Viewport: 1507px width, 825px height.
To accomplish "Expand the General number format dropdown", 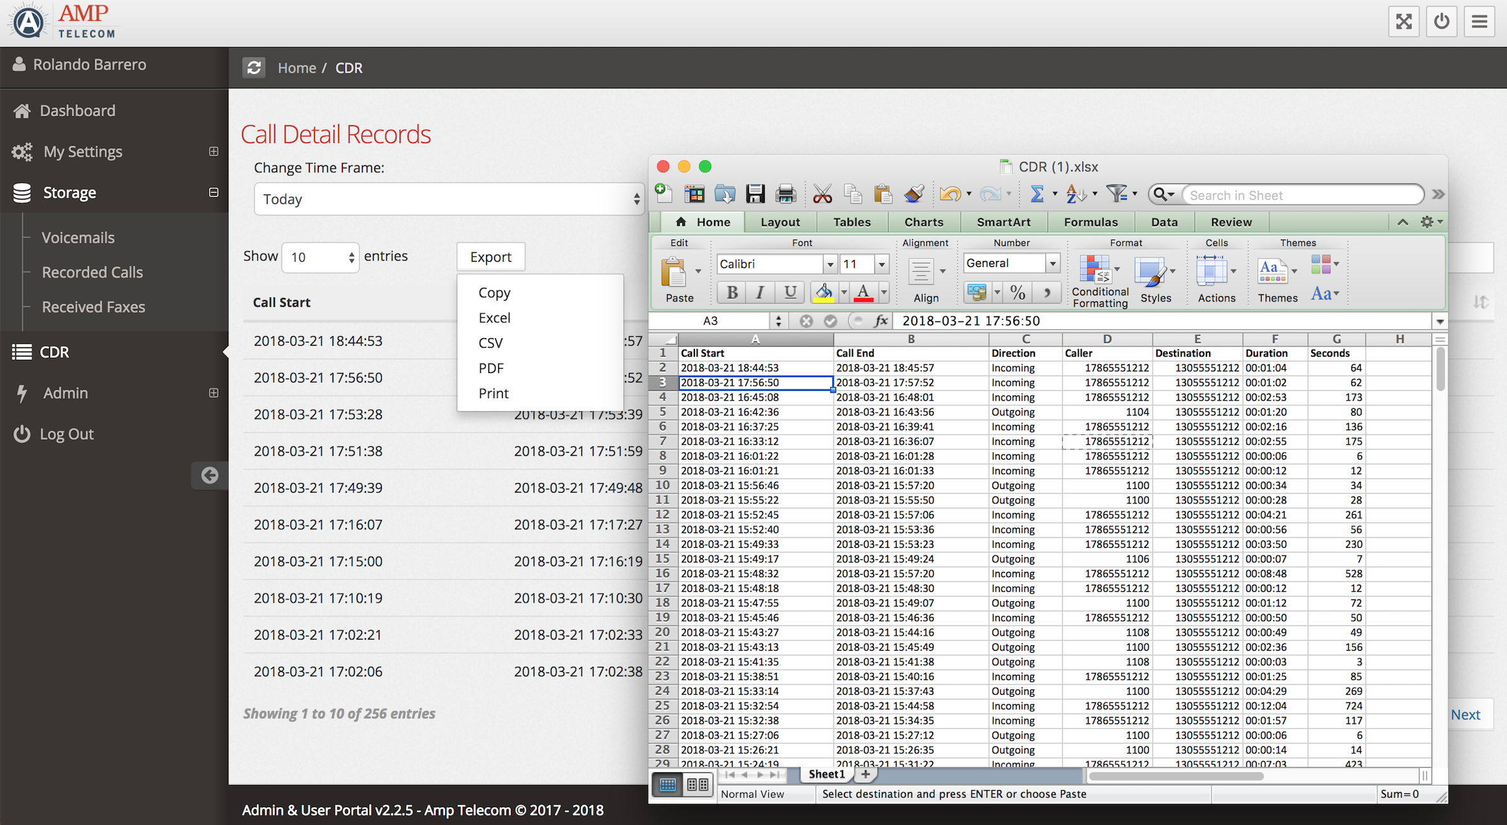I will point(1053,263).
